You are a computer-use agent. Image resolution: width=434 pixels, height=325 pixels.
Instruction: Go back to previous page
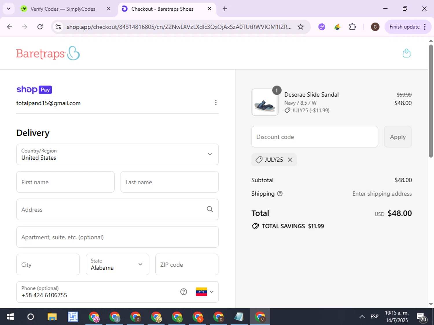tap(10, 27)
